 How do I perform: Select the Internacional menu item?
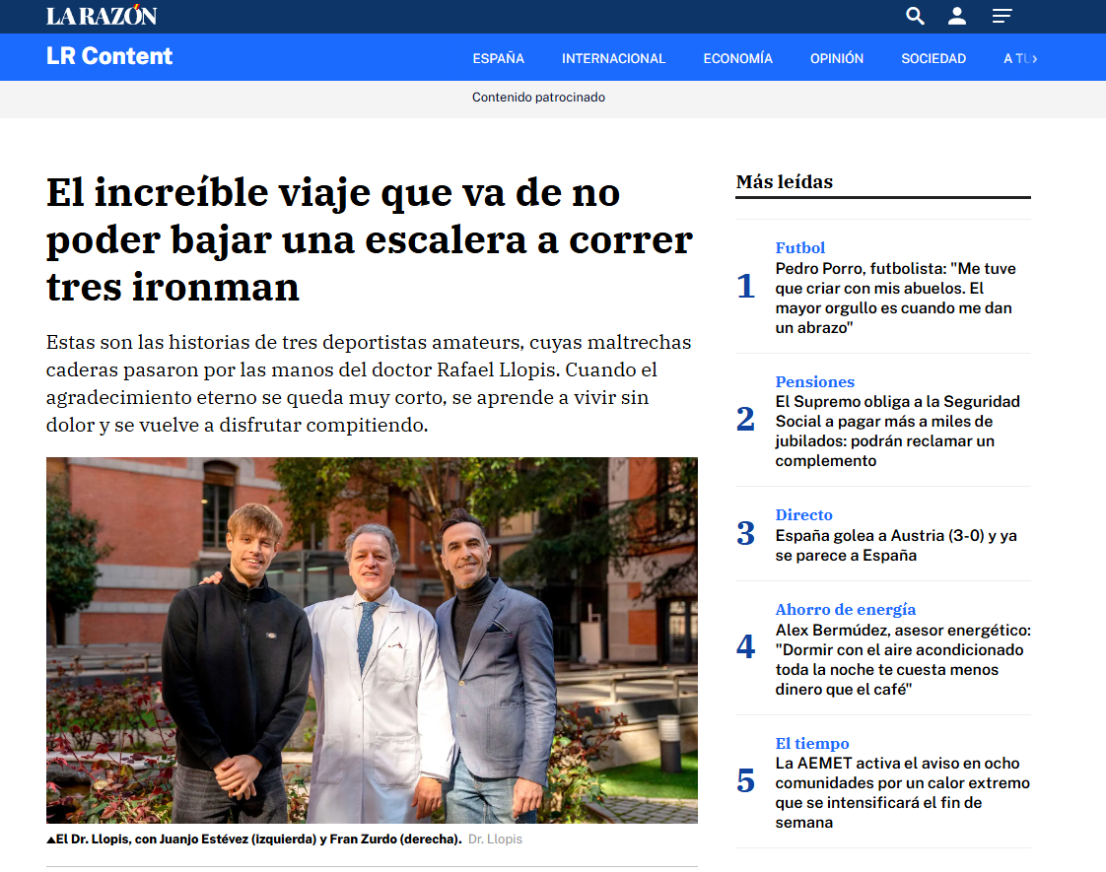click(614, 58)
